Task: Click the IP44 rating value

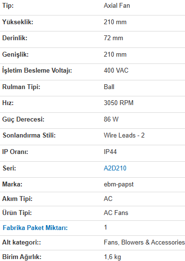Action: [x=110, y=152]
